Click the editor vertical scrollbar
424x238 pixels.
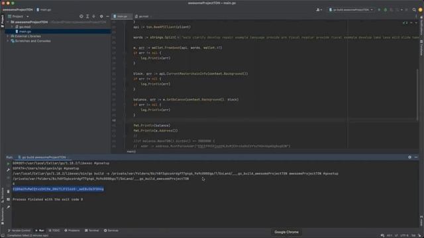[417, 95]
